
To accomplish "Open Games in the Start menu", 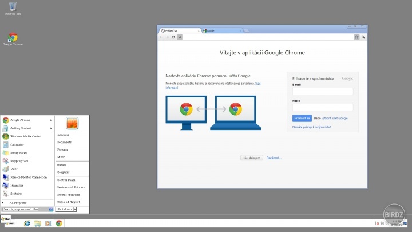I will tap(61, 165).
